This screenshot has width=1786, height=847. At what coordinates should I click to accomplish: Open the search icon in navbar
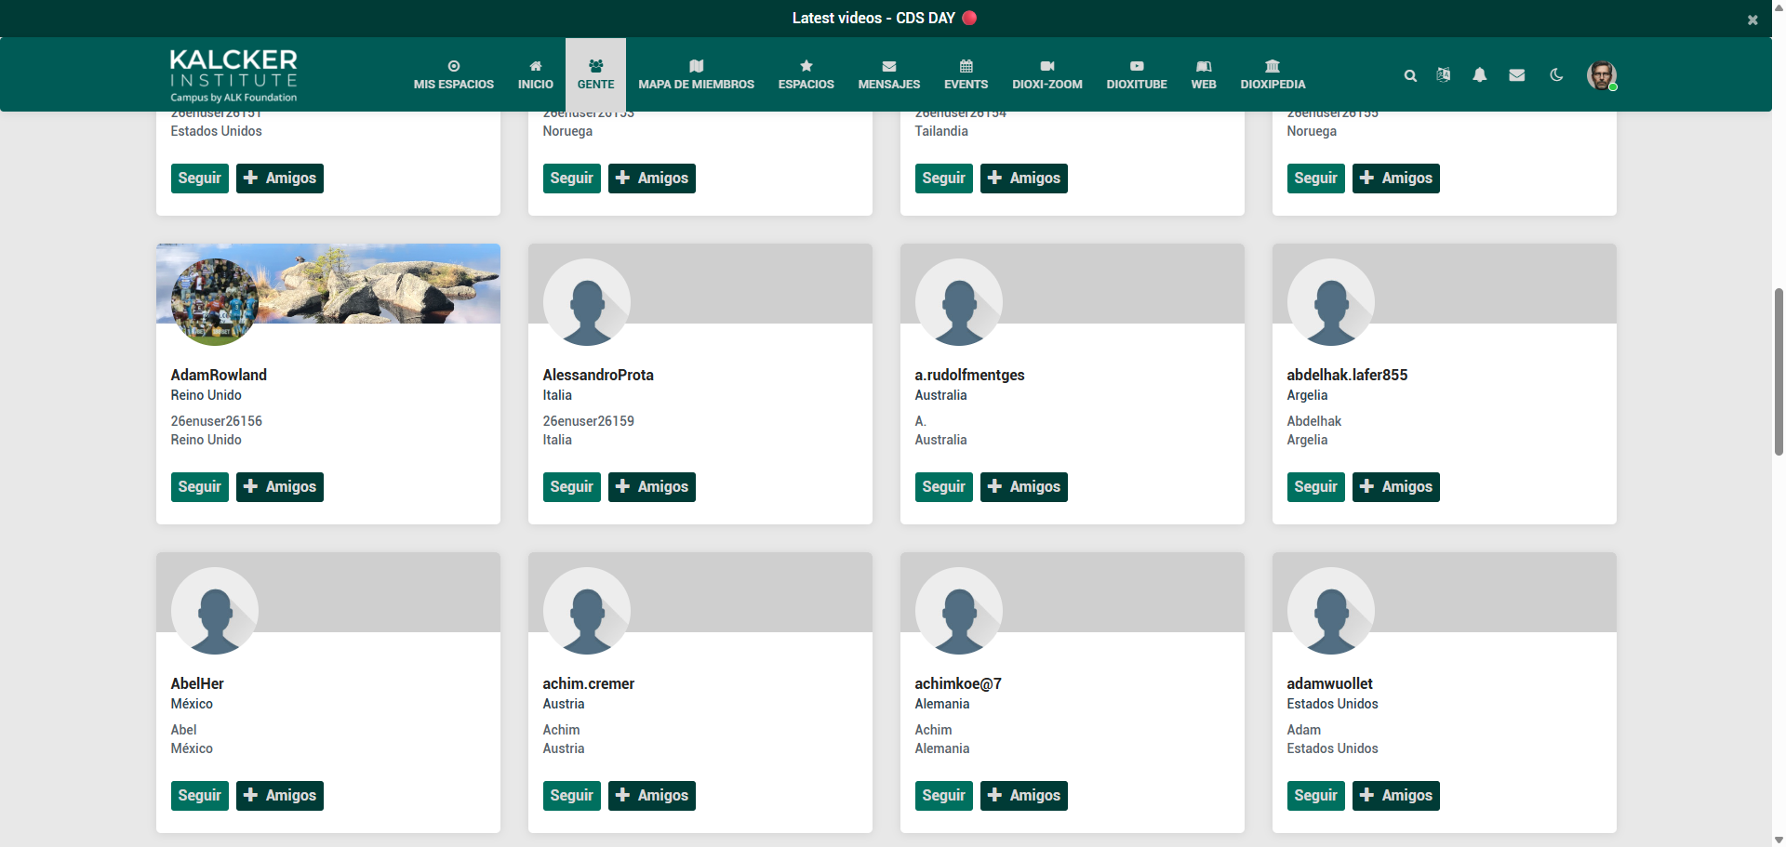(1410, 75)
